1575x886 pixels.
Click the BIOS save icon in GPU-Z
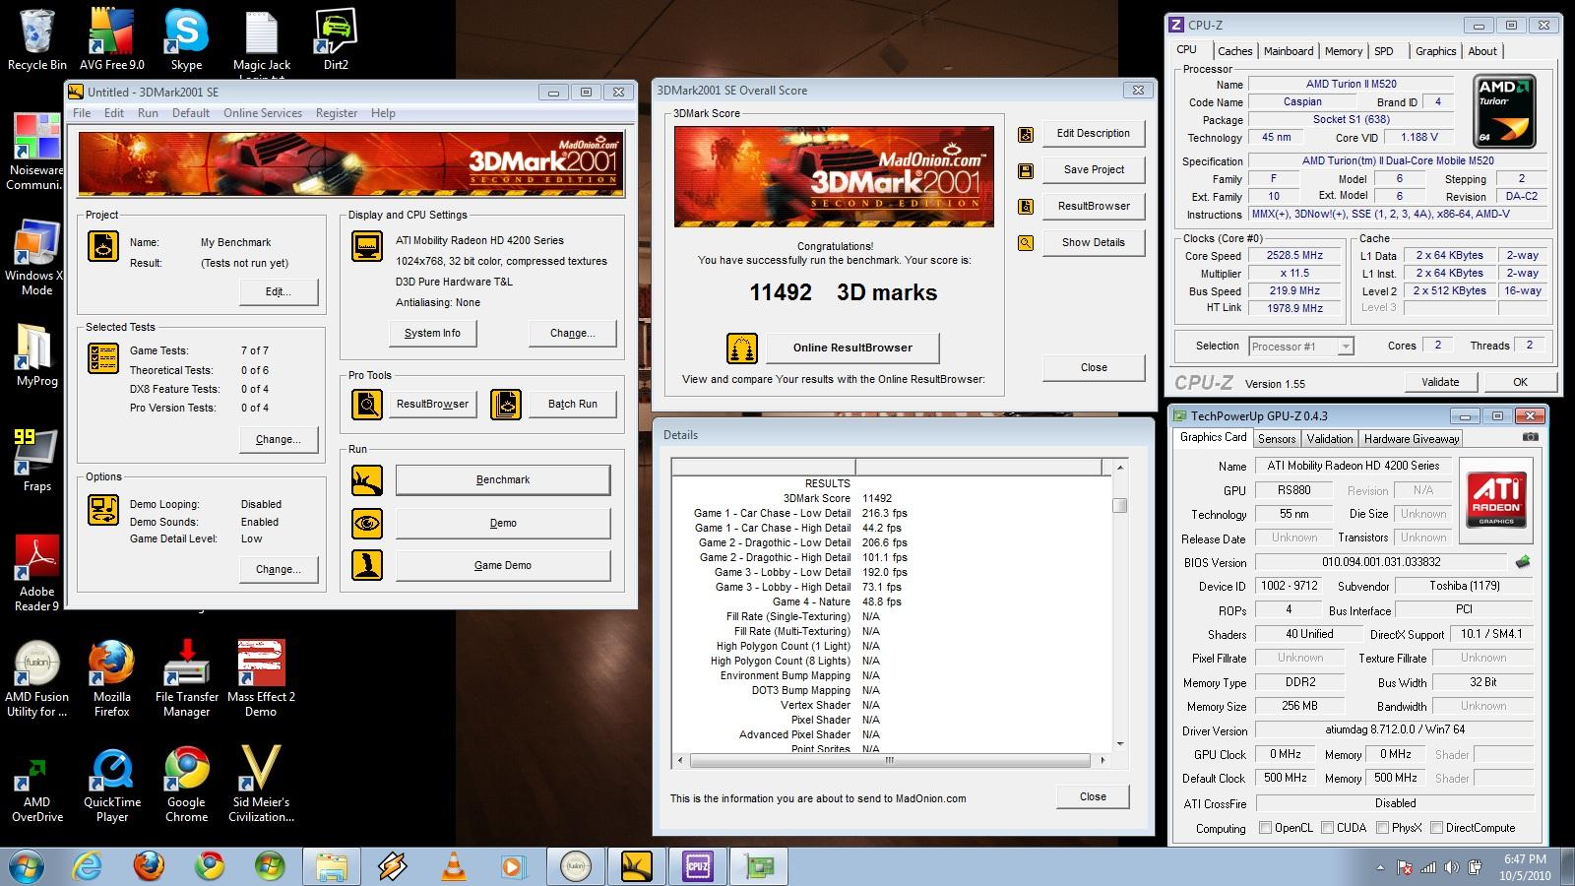click(1523, 562)
